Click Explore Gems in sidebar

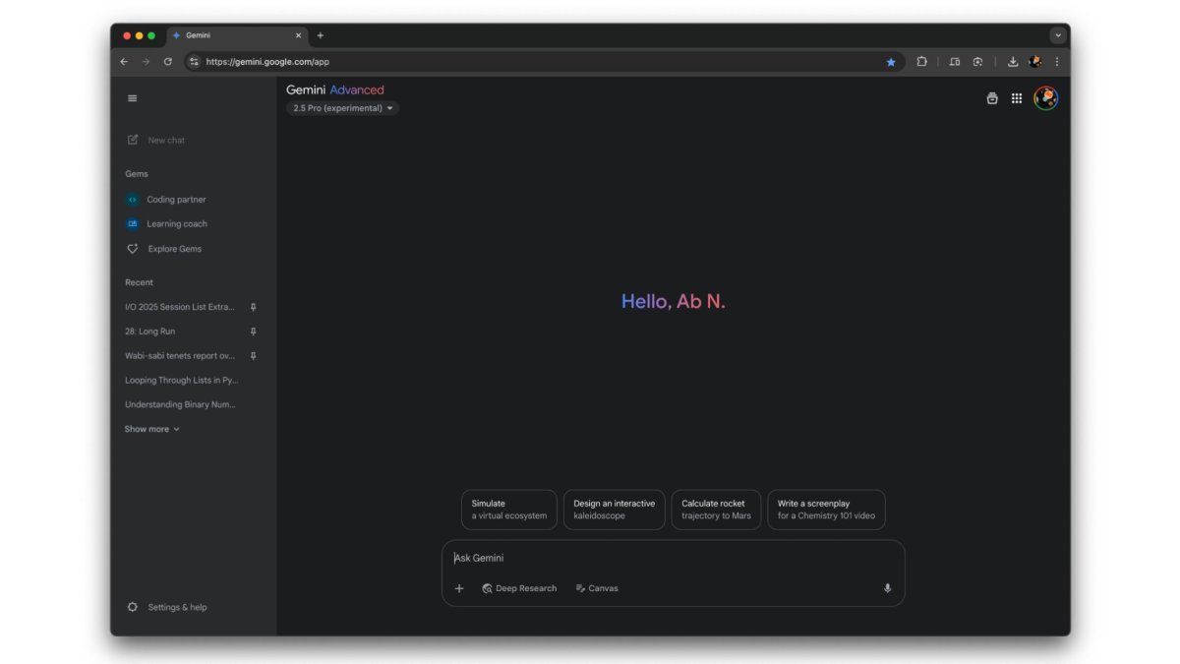tap(165, 249)
